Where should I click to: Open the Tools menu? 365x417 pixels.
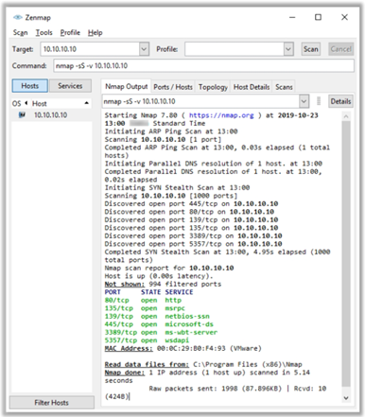[43, 33]
